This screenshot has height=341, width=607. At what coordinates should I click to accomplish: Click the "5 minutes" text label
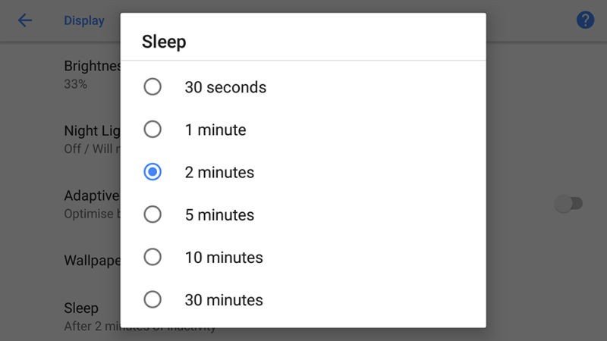[219, 214]
